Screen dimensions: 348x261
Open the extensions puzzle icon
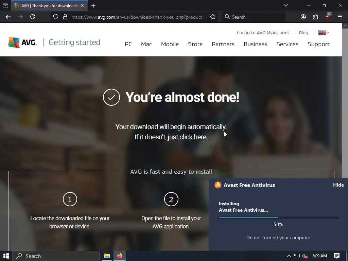[x=315, y=17]
